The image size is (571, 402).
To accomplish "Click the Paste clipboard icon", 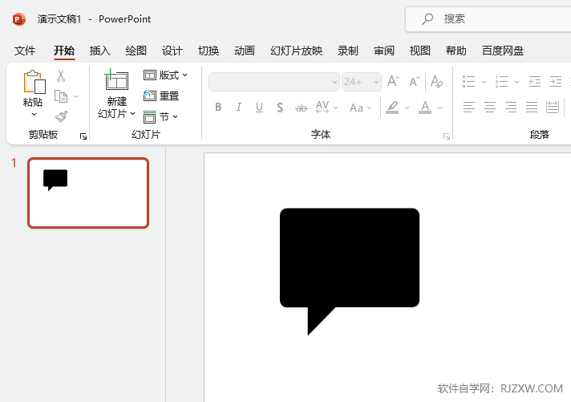I will click(34, 82).
